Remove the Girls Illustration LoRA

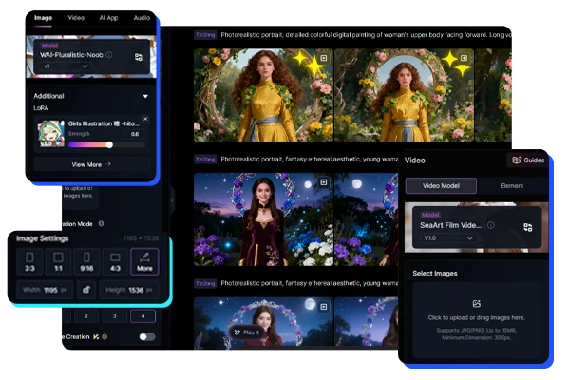coord(145,119)
